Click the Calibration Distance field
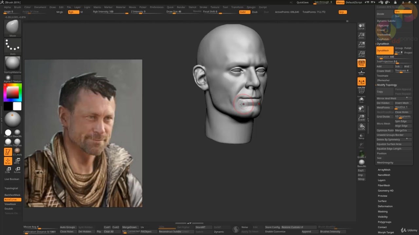Screen dimensions: 419x235 (x=40, y=232)
